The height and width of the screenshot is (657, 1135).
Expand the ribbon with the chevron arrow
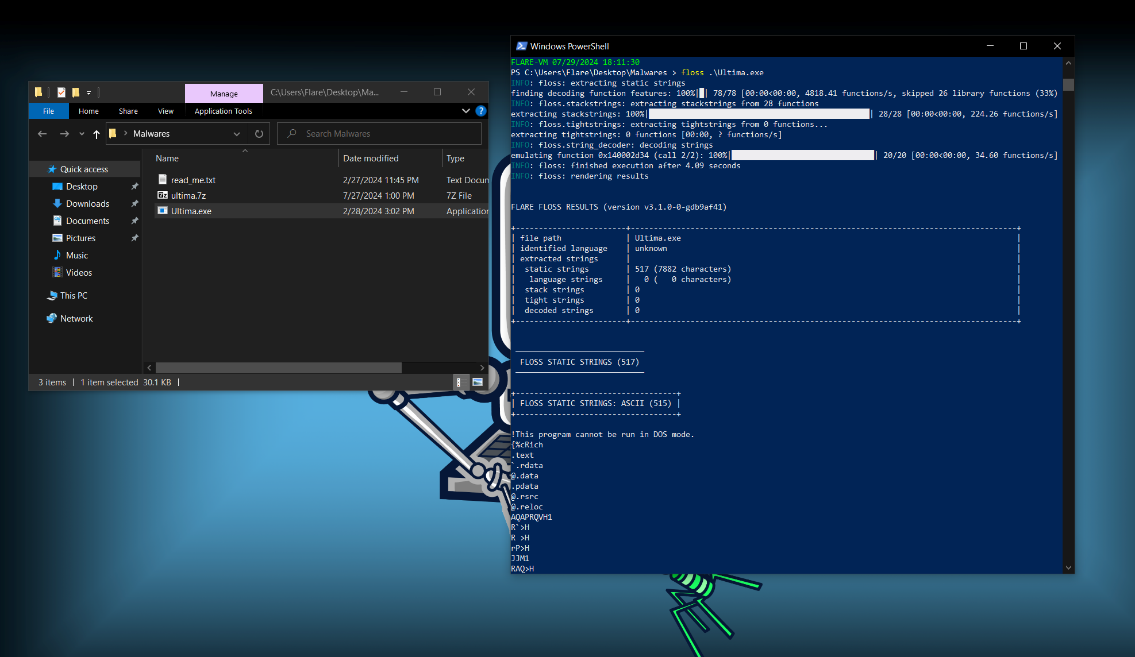tap(466, 111)
